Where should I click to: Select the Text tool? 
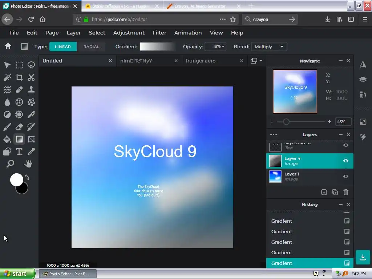pyautogui.click(x=19, y=151)
